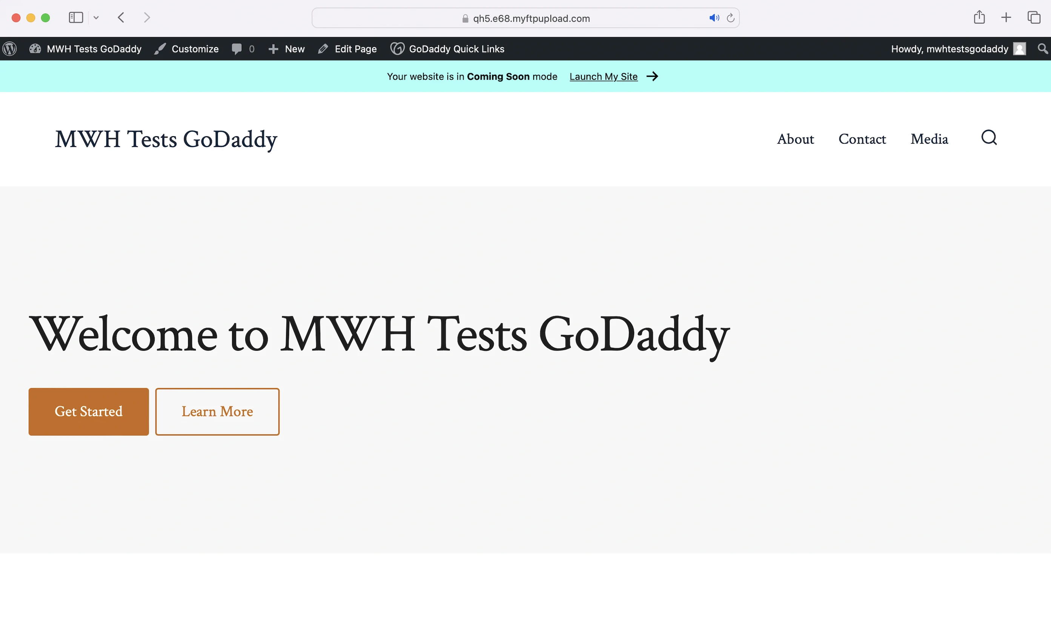The width and height of the screenshot is (1051, 639).
Task: Reload the page with refresh icon
Action: pyautogui.click(x=730, y=18)
